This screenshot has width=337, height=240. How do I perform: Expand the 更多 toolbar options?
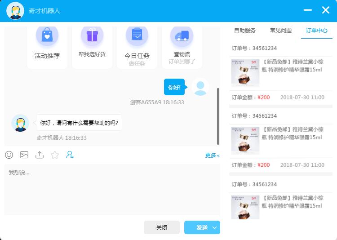pyautogui.click(x=212, y=156)
